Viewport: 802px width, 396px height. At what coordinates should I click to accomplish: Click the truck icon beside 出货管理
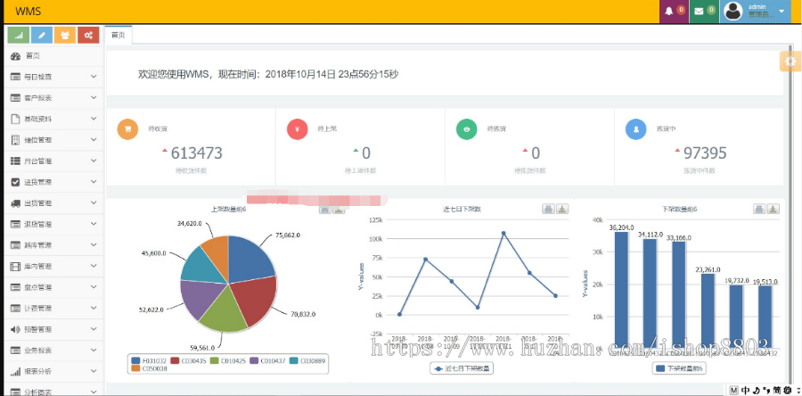coord(15,203)
